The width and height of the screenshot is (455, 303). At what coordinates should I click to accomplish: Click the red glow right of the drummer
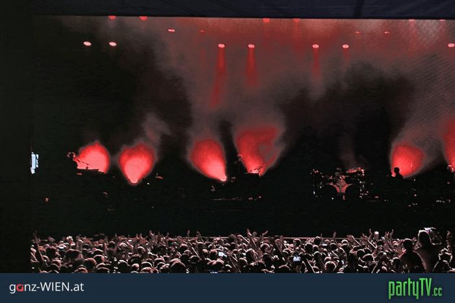tap(407, 161)
